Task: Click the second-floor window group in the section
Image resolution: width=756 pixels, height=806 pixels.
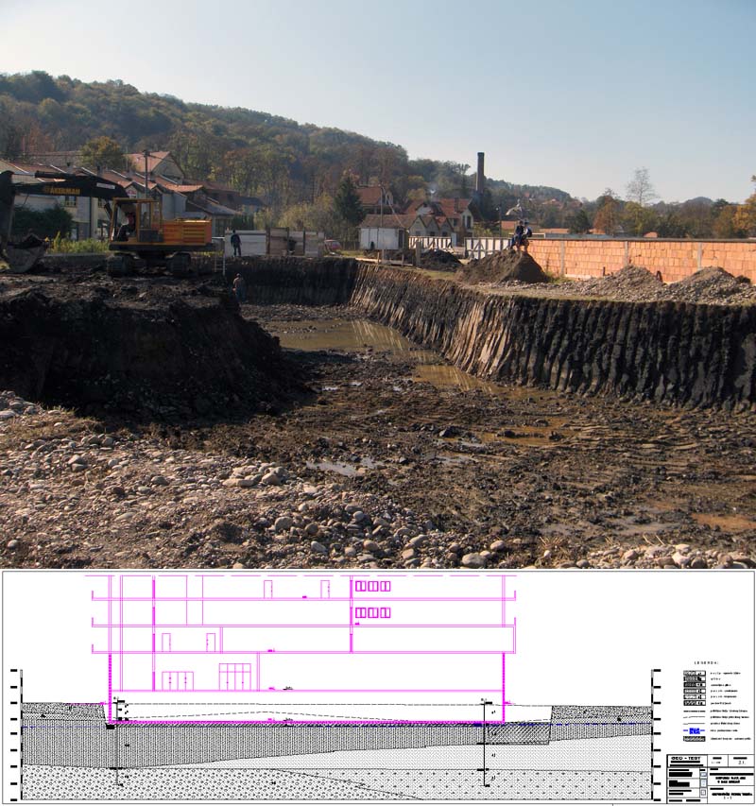Action: [372, 612]
